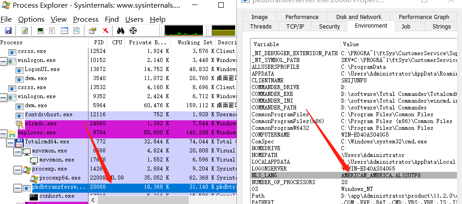Select the CLIENTNAME variable row
This screenshot has width=462, height=204.
354,81
